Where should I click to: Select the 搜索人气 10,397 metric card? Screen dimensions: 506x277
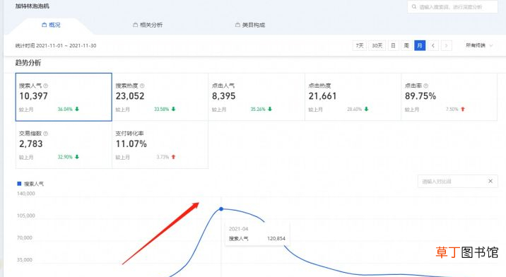[64, 98]
